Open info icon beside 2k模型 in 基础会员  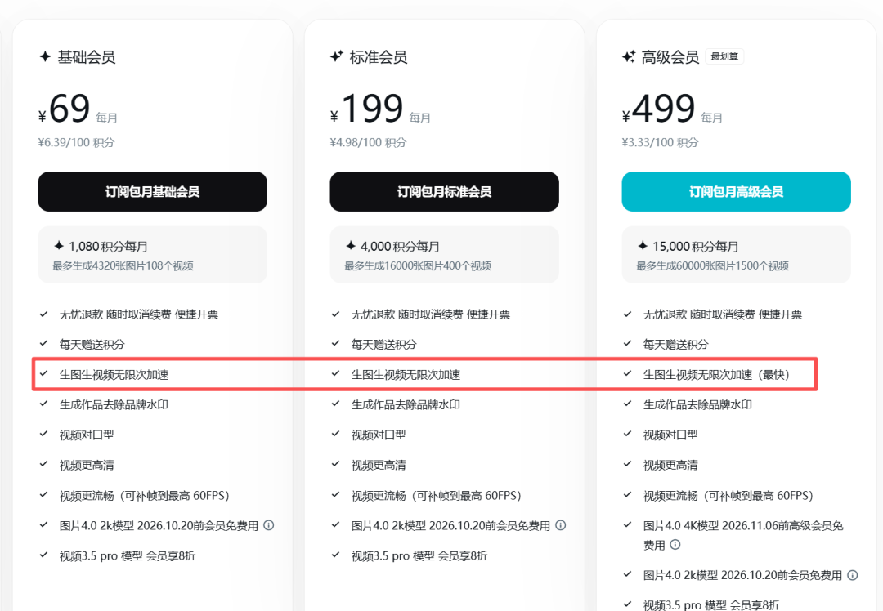tap(268, 525)
